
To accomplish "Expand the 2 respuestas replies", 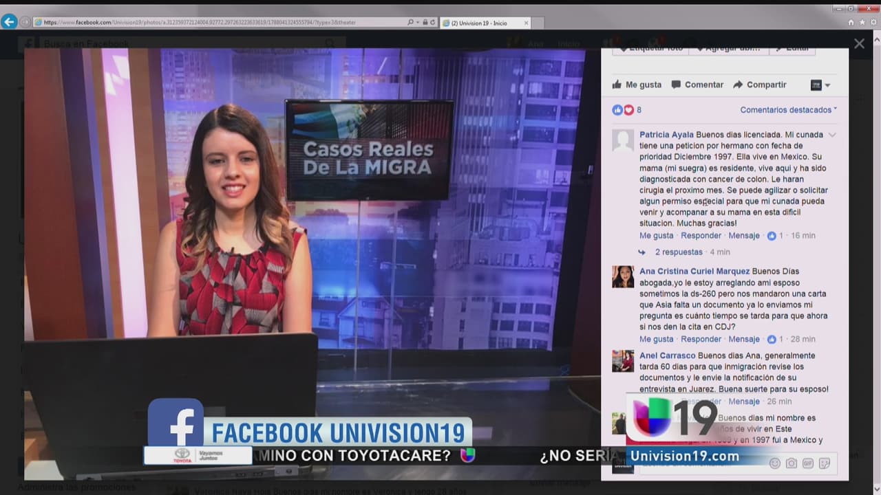I will point(679,252).
